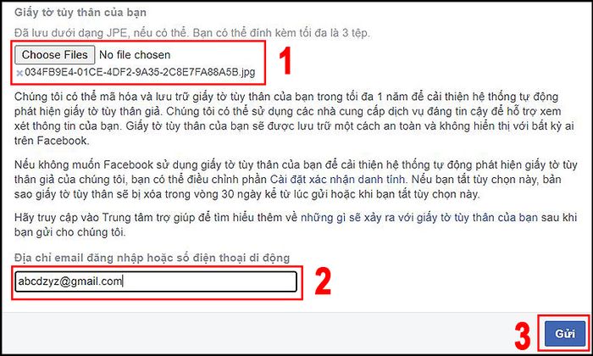Click the red number 2 annotation
Viewport: 593px width, 356px height.
coord(323,282)
